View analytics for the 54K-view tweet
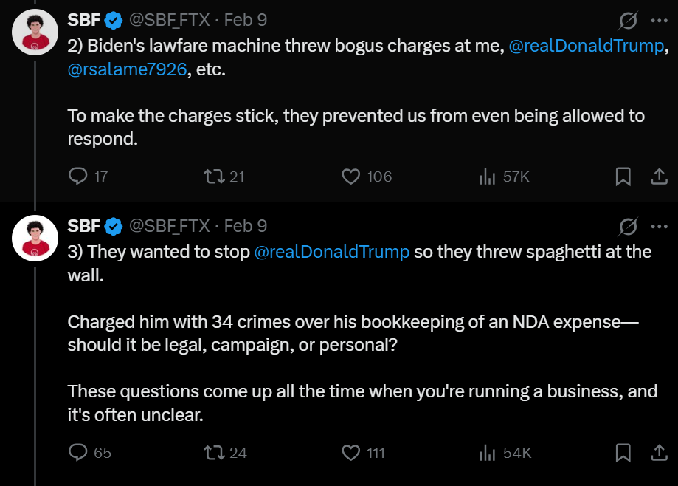 click(487, 452)
